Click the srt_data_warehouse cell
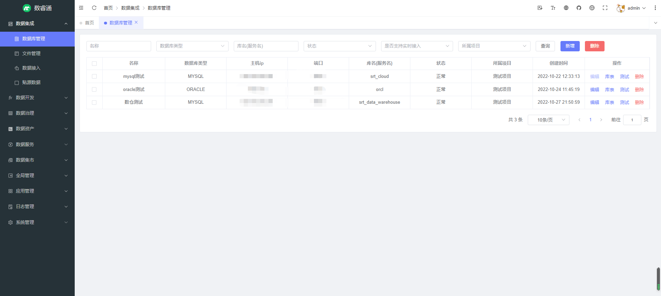Viewport: 661px width, 296px height. click(379, 102)
